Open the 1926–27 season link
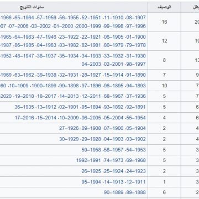Screen dimensions: 199x199 coord(69,128)
